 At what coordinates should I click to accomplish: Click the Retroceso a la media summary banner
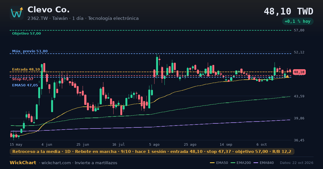152,152
